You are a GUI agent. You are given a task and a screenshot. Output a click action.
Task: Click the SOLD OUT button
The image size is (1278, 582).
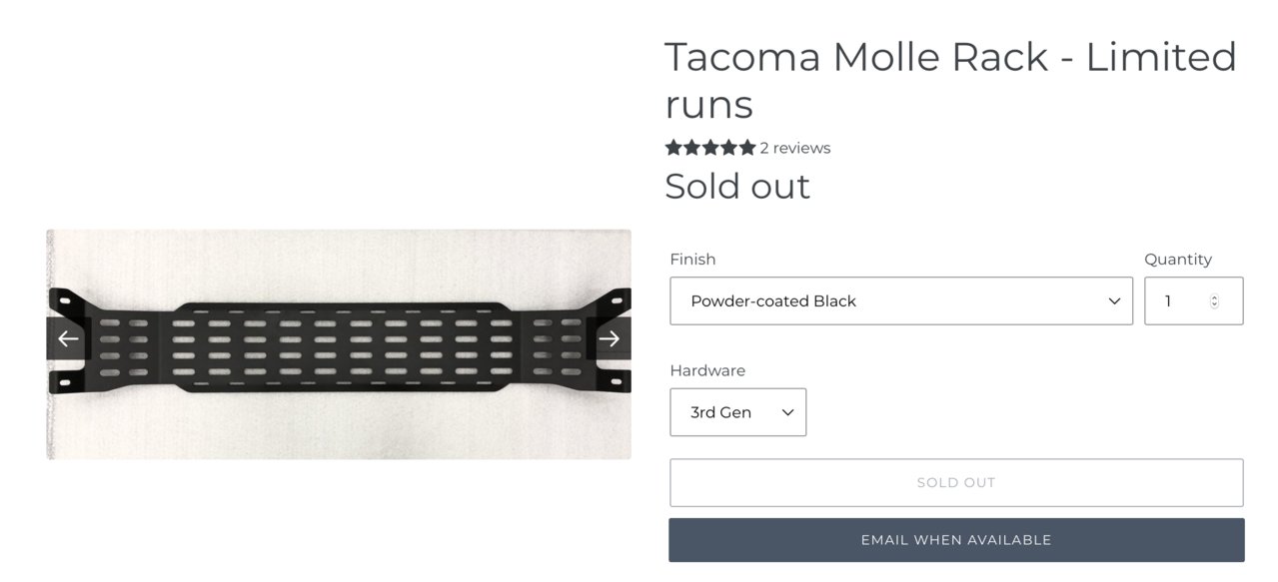(956, 482)
